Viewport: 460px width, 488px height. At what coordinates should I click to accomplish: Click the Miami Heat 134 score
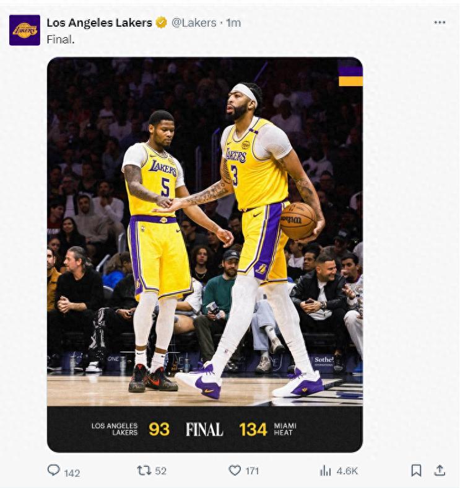point(253,429)
